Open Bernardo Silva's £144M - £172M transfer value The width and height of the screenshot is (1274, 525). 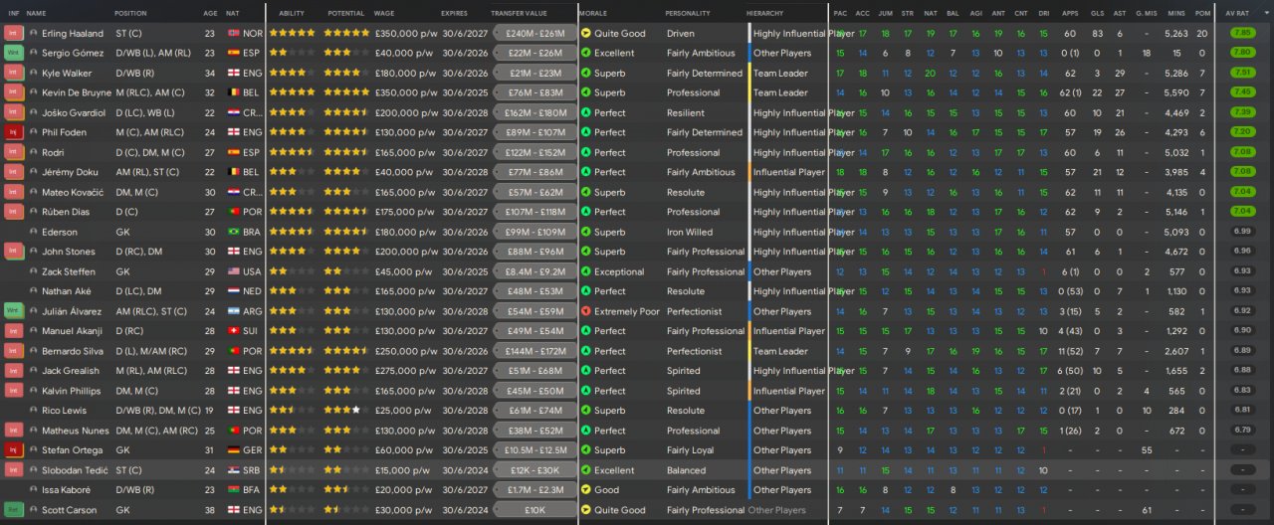(x=534, y=351)
